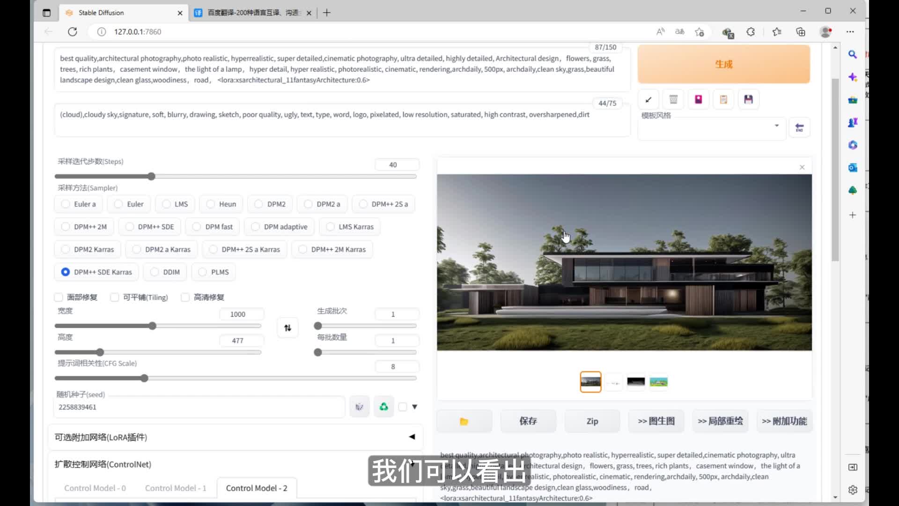Click the CFG Scale slider handle
Image resolution: width=899 pixels, height=506 pixels.
pyautogui.click(x=144, y=378)
